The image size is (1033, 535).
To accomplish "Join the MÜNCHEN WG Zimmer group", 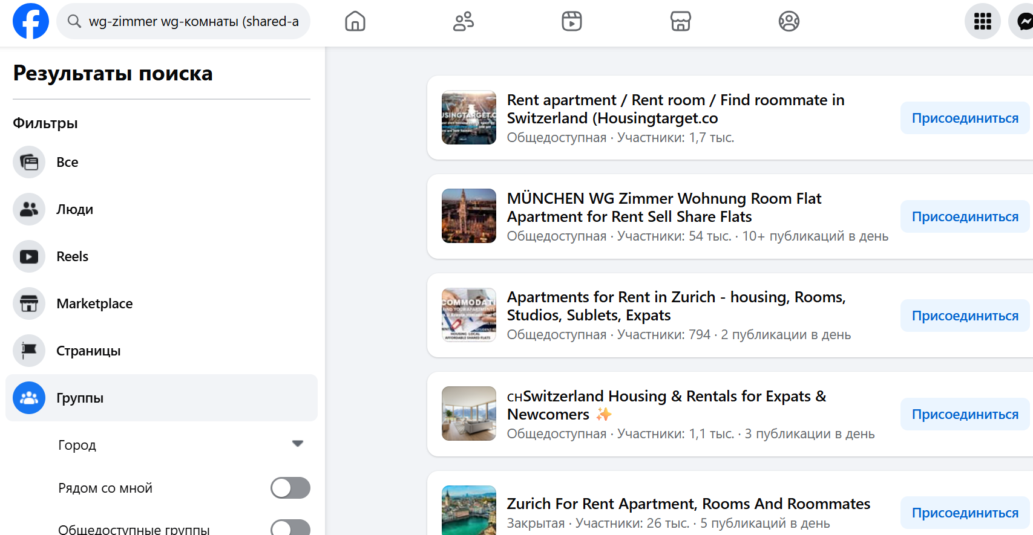I will [965, 216].
